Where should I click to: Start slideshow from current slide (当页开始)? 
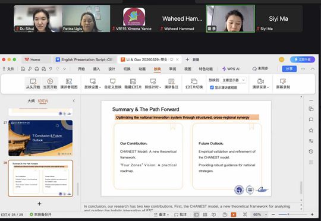click(x=50, y=84)
